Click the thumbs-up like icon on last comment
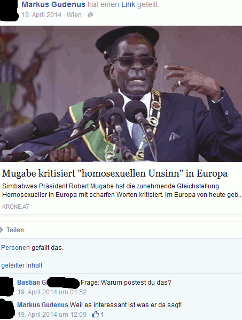The width and height of the screenshot is (242, 320). [95, 314]
